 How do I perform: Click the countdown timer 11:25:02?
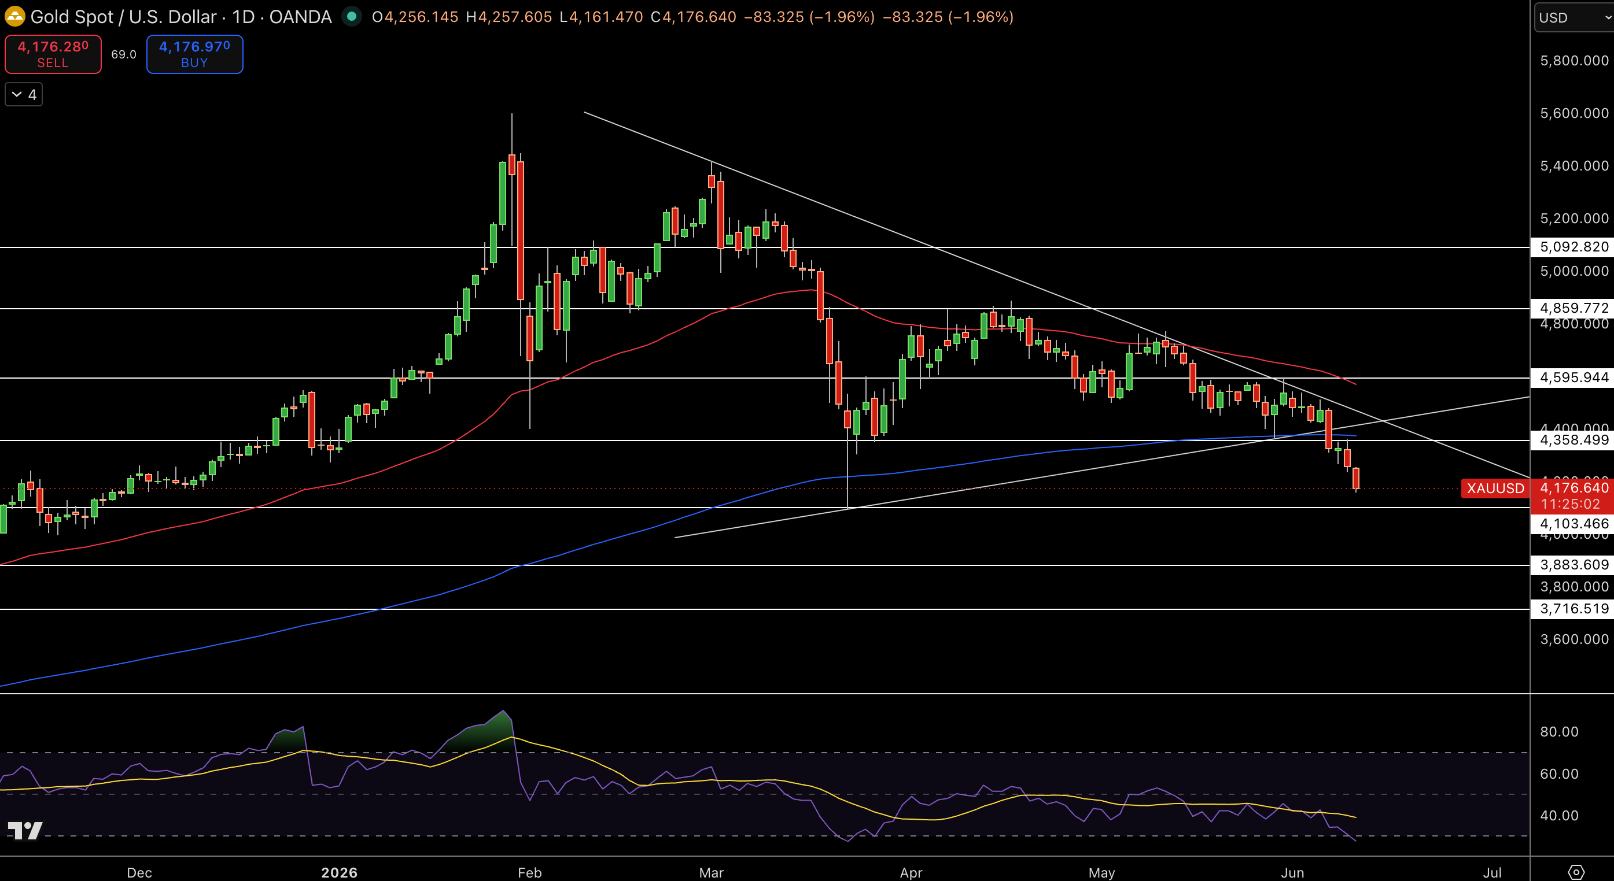click(x=1570, y=504)
